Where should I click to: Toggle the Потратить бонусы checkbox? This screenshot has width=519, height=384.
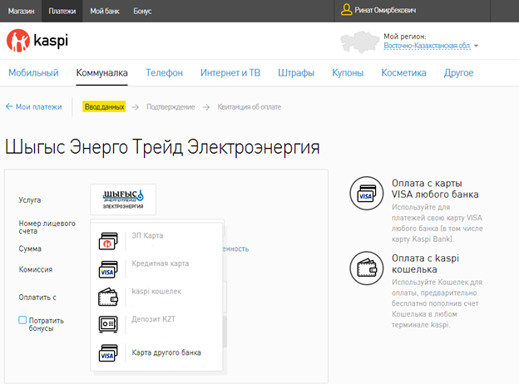coord(22,320)
